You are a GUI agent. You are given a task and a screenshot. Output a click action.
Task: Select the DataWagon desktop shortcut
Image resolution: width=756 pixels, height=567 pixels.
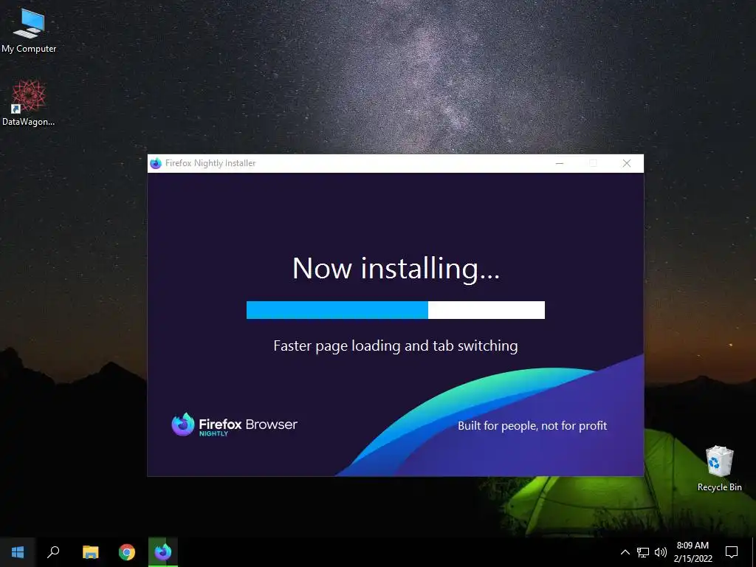coord(29,103)
